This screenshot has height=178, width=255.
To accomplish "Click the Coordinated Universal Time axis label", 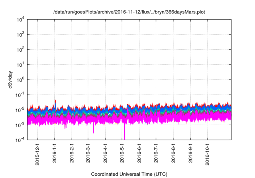I will pos(129,174).
